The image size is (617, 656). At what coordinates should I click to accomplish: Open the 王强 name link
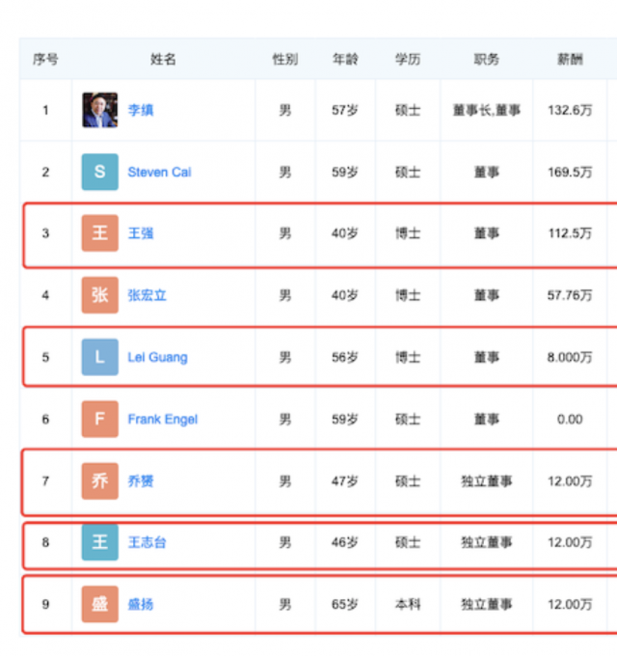tap(141, 233)
